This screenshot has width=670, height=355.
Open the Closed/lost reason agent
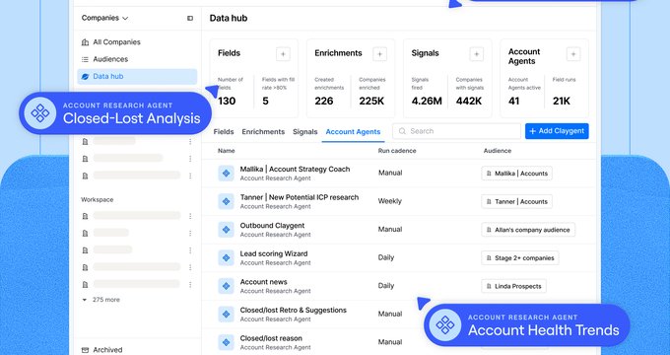point(271,338)
